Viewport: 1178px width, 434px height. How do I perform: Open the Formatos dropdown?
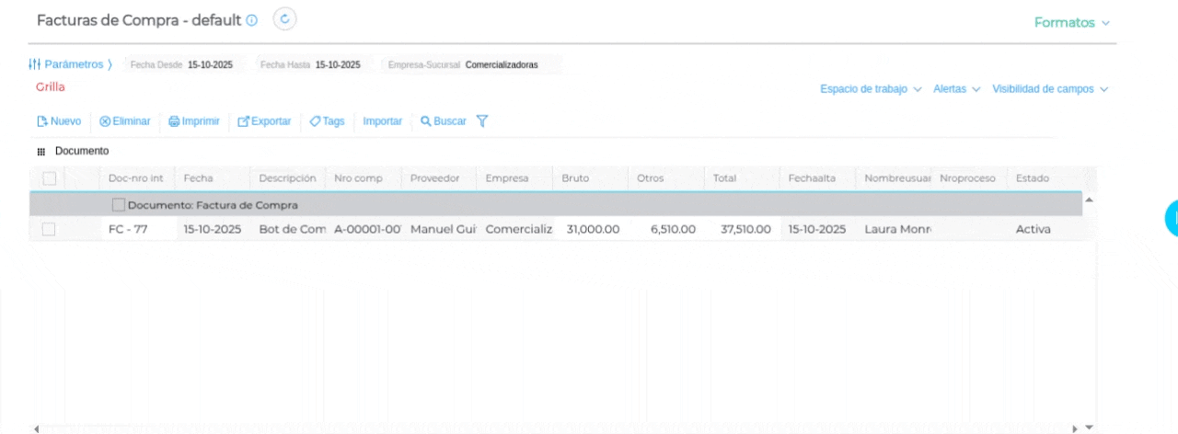pos(1071,22)
